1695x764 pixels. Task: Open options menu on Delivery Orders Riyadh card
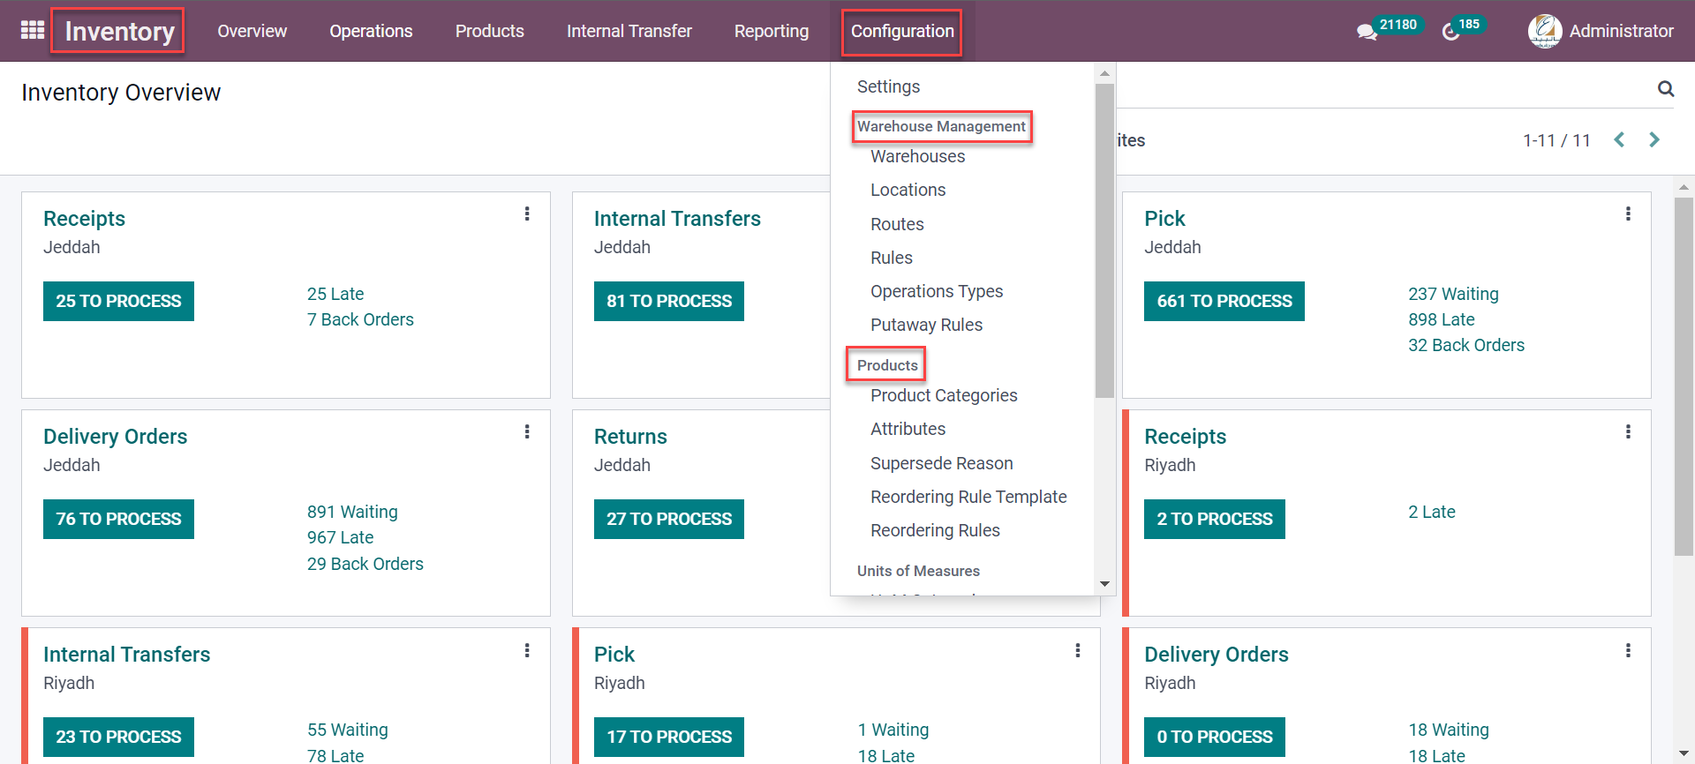pyautogui.click(x=1629, y=650)
